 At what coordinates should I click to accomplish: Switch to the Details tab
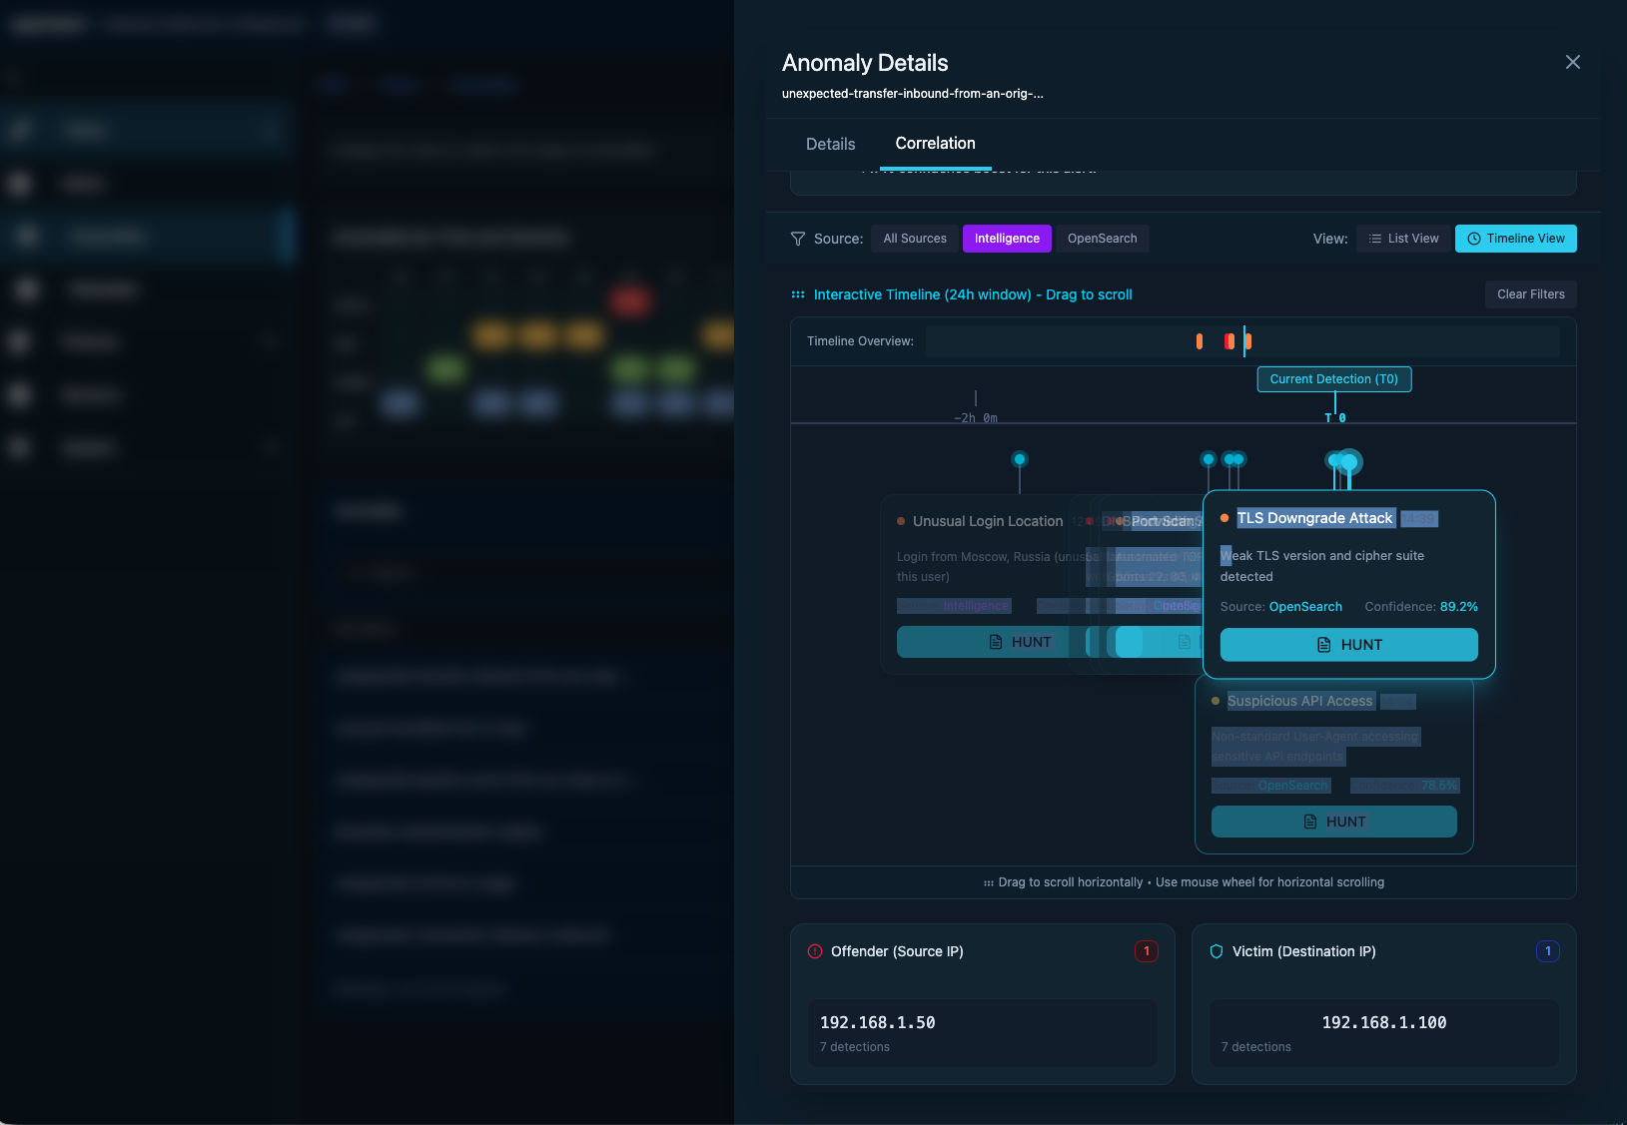pyautogui.click(x=830, y=144)
